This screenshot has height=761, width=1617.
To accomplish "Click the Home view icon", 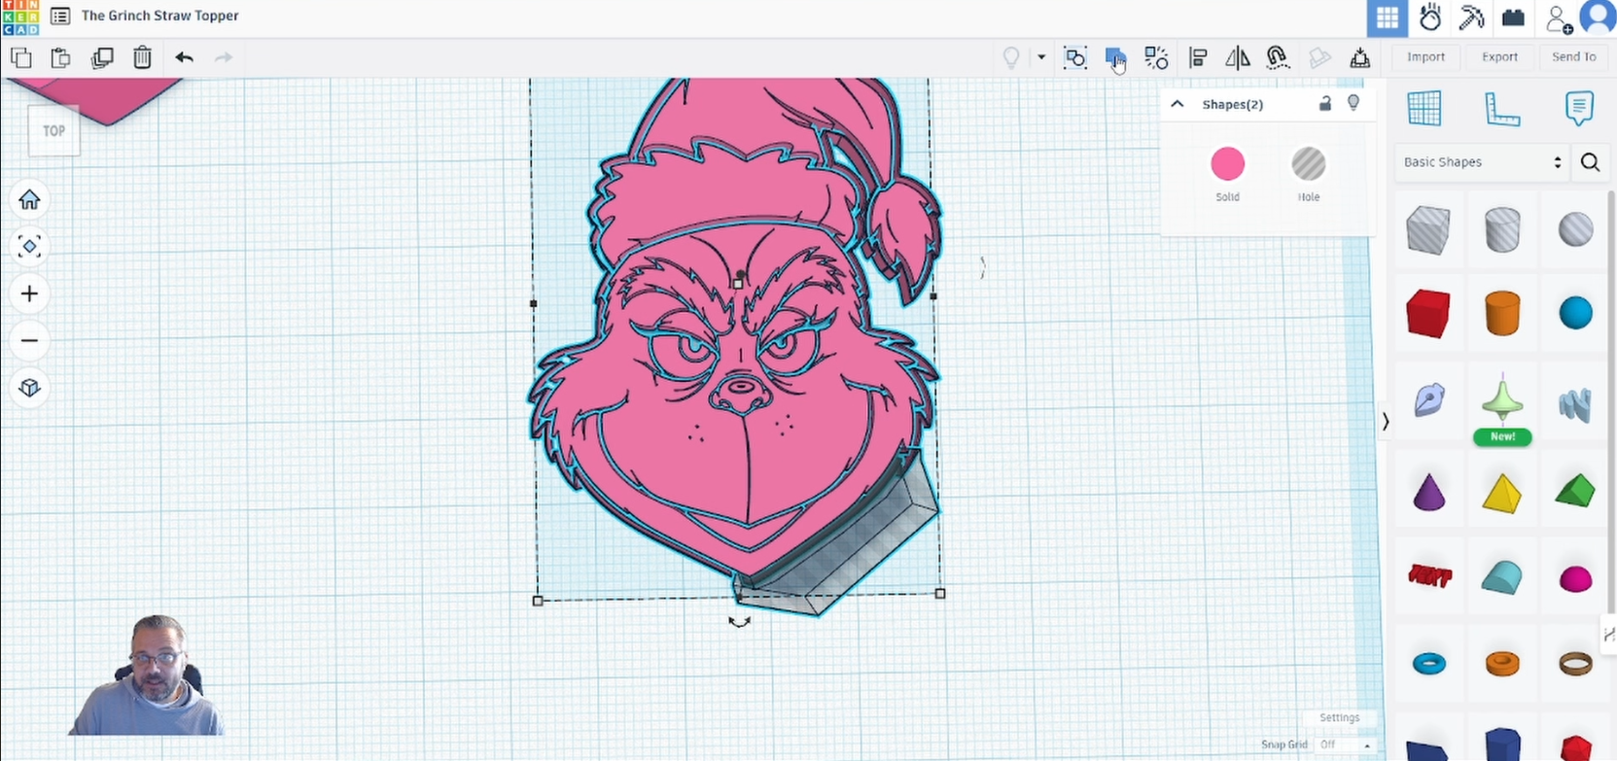I will tap(29, 200).
